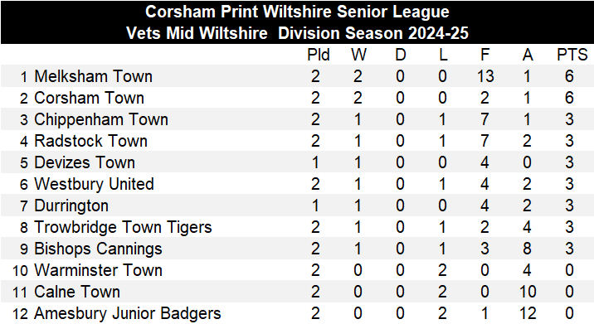Click the F column header

pyautogui.click(x=484, y=55)
